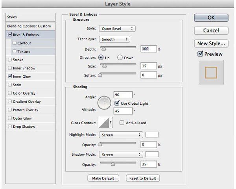Screen dimensions: 236x189
Task: Enable the Contour checkbox
Action: (15, 43)
